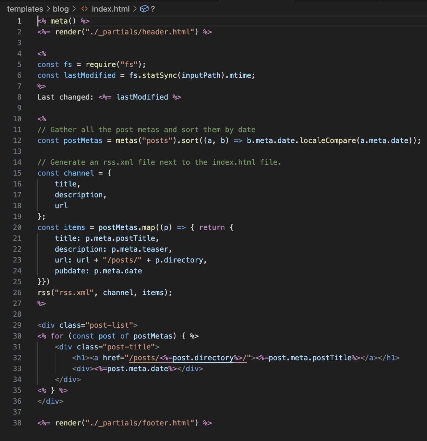This screenshot has width=427, height=441.
Task: Click 'p.meta.teaser' on line 22
Action: pos(140,249)
